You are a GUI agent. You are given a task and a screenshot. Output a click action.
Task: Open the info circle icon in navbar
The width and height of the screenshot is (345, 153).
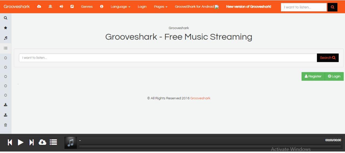click(x=102, y=6)
